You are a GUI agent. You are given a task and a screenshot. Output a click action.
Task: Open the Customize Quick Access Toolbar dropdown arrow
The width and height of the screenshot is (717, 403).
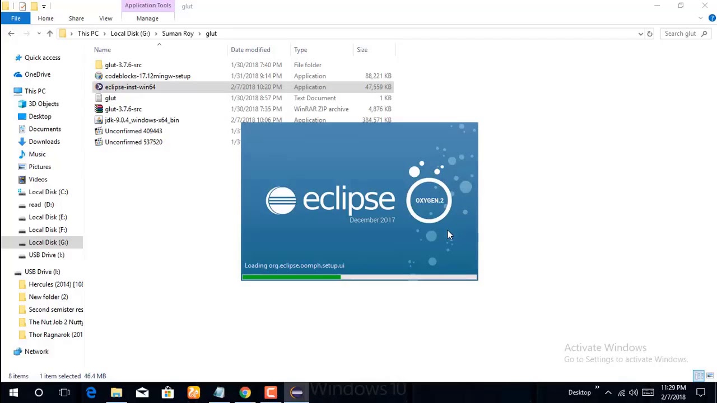tap(44, 6)
